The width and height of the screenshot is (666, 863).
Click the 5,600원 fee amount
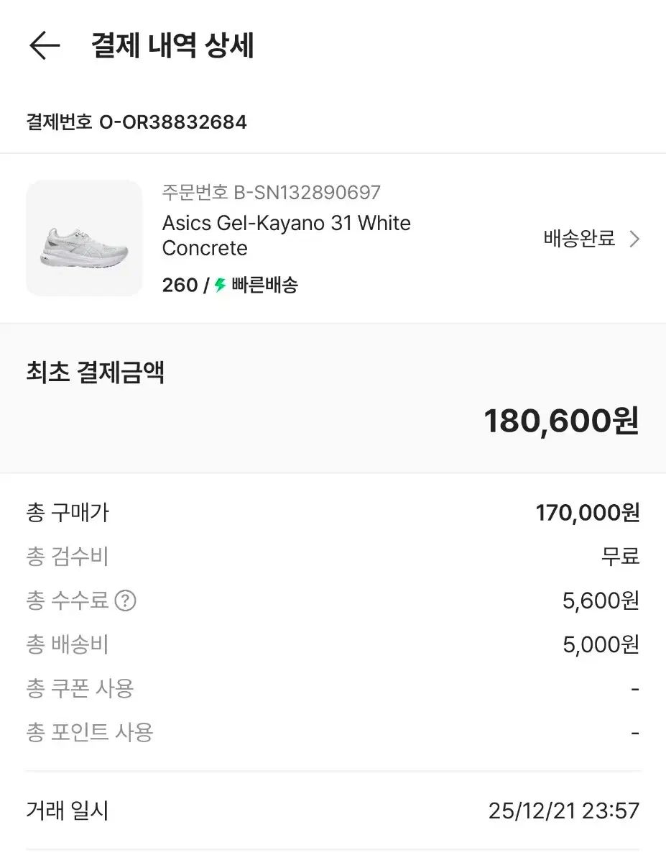click(601, 601)
